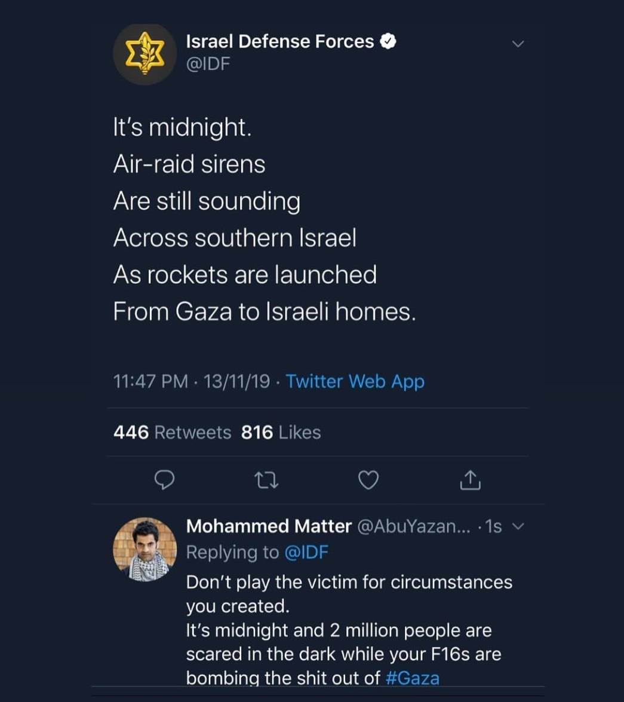Screen dimensions: 624x702
Task: Open the share icon under the tweet
Action: tap(470, 480)
